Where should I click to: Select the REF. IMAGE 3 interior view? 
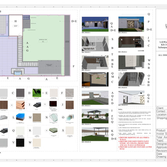(x=95, y=43)
